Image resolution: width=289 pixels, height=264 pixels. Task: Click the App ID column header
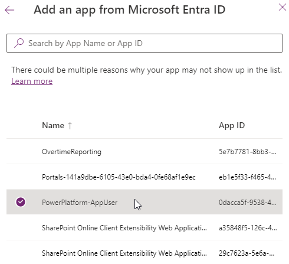pyautogui.click(x=232, y=125)
